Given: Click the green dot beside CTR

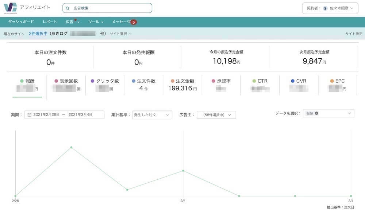Looking at the screenshot, I should tap(254, 81).
